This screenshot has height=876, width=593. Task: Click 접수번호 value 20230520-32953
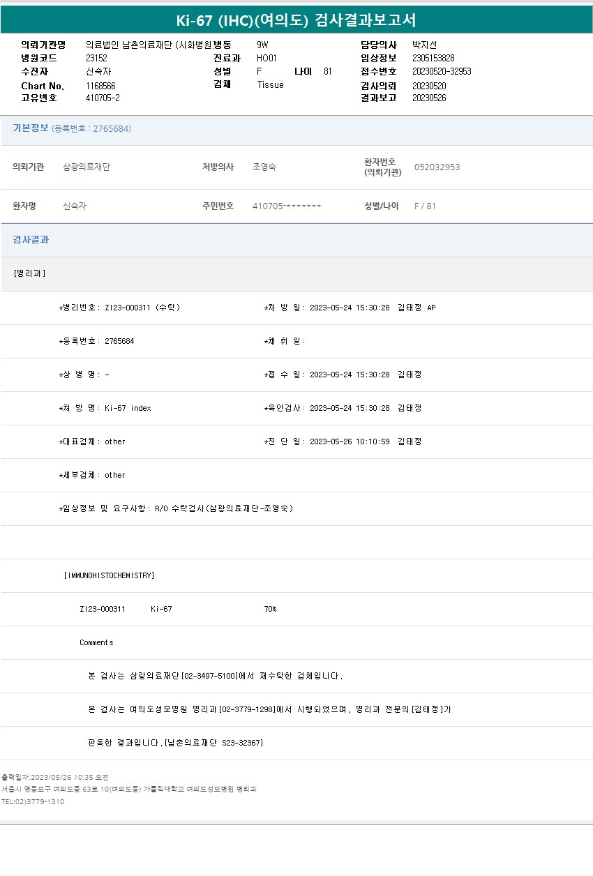point(441,72)
